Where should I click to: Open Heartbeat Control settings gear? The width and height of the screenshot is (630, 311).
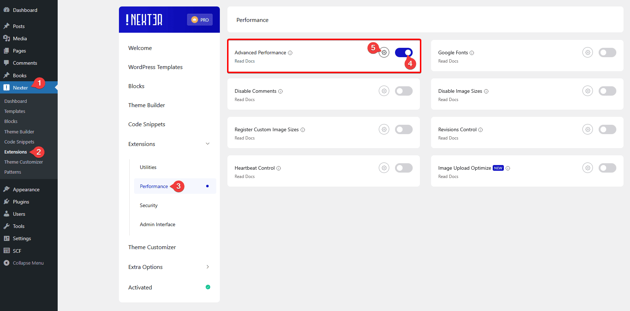(x=384, y=168)
